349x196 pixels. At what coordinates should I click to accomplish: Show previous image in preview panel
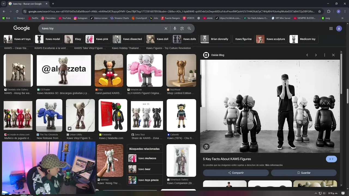pyautogui.click(x=307, y=55)
